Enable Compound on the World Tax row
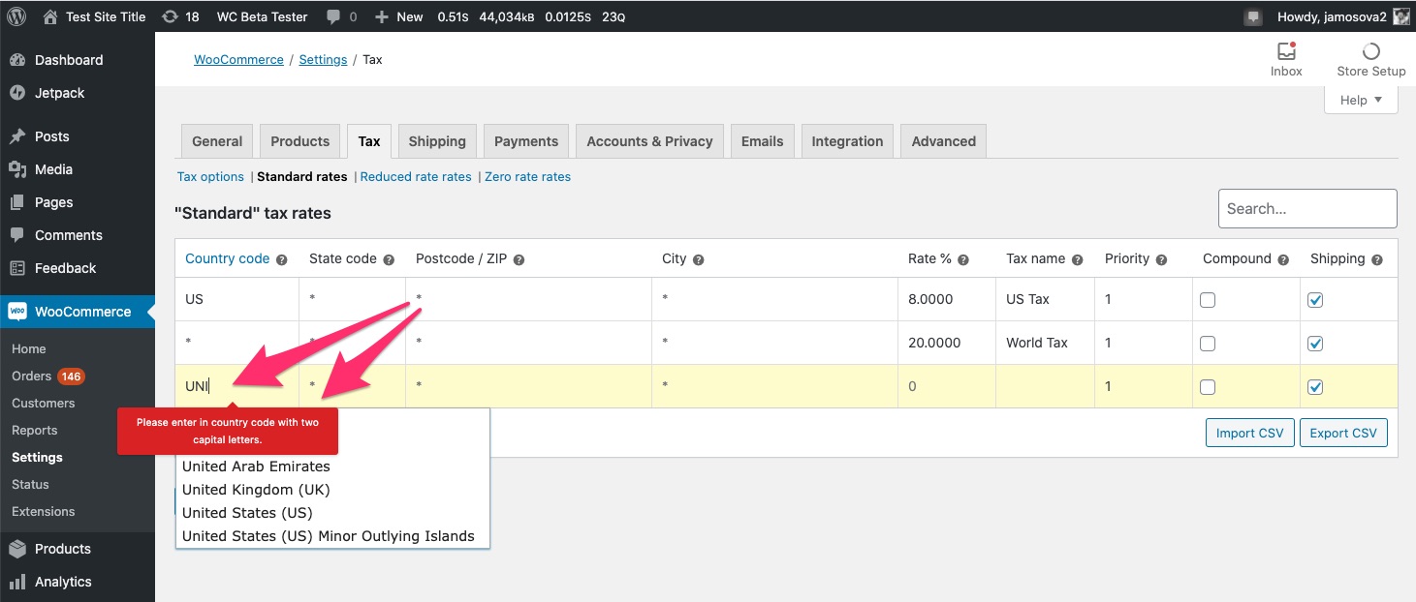The width and height of the screenshot is (1416, 602). pos(1207,343)
